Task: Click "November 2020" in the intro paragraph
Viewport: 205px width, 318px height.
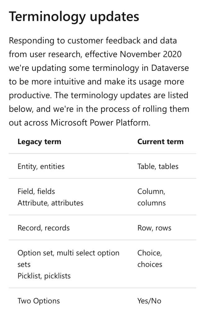Action: tap(151, 54)
